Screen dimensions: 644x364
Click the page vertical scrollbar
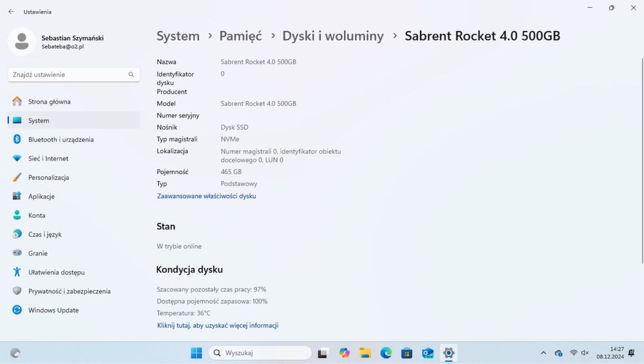coord(642,160)
